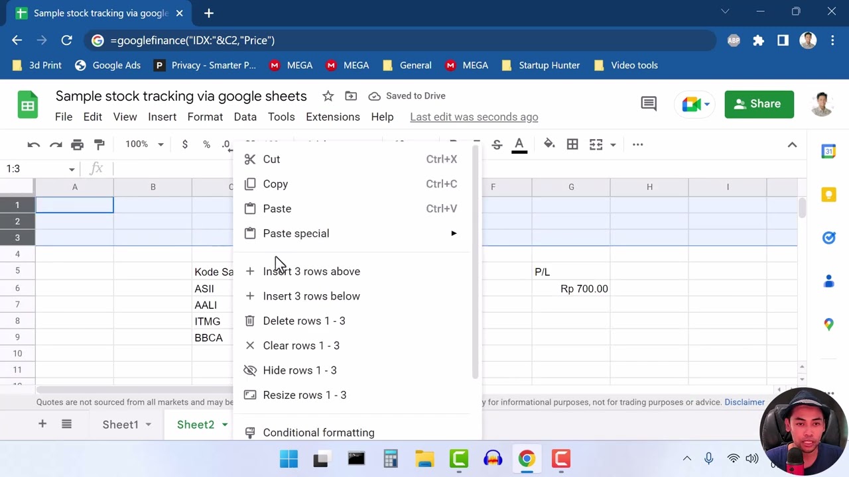The height and width of the screenshot is (477, 849).
Task: Format selection as percent
Action: point(206,144)
